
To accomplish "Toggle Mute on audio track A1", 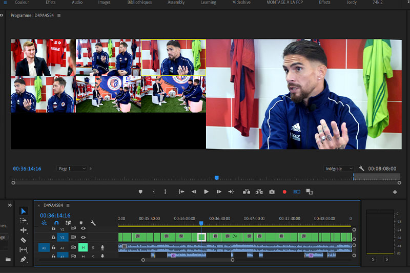I will 83,247.
